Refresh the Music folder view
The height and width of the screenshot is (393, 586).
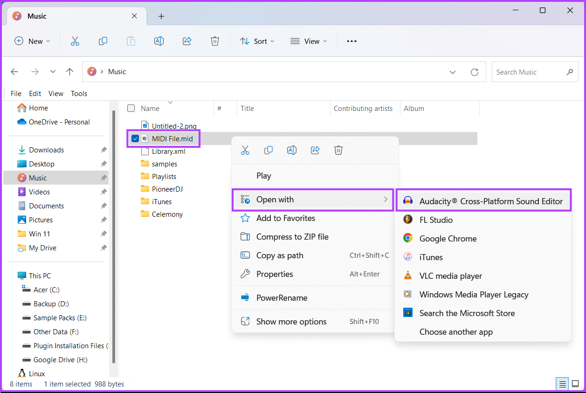click(x=475, y=72)
